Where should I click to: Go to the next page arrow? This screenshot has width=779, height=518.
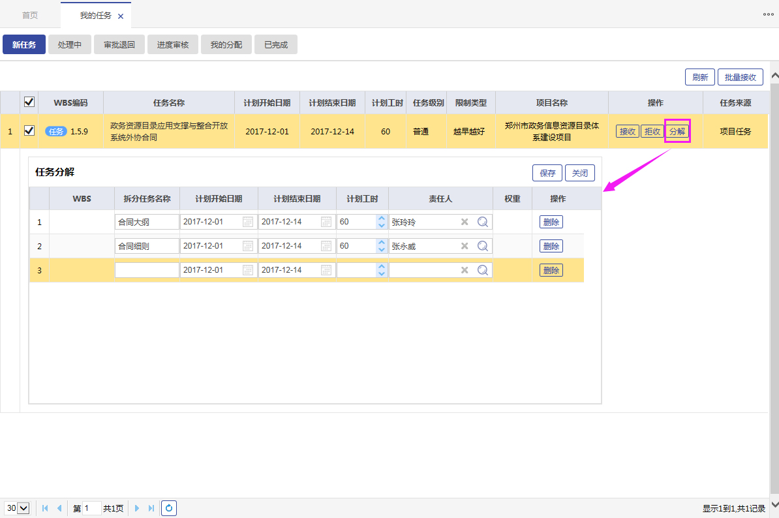(138, 508)
